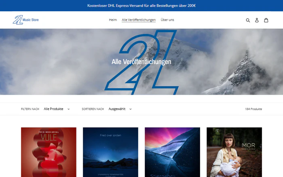This screenshot has width=283, height=177.
Task: Open the Über uns page
Action: 167,20
